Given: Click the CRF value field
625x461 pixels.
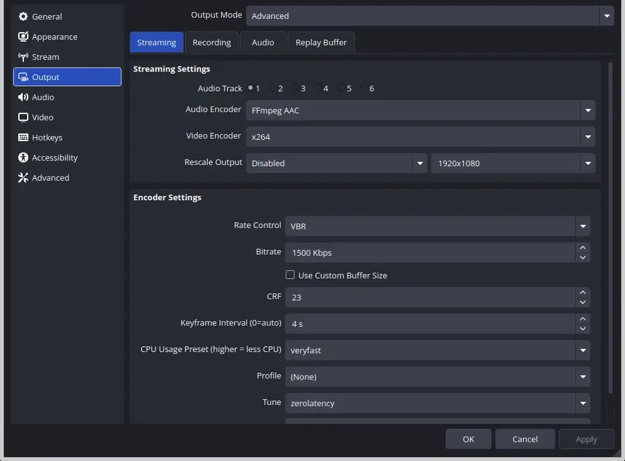Looking at the screenshot, I should pyautogui.click(x=430, y=297).
